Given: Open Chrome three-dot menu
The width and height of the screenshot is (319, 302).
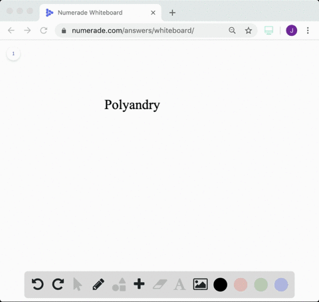Looking at the screenshot, I should pos(308,31).
